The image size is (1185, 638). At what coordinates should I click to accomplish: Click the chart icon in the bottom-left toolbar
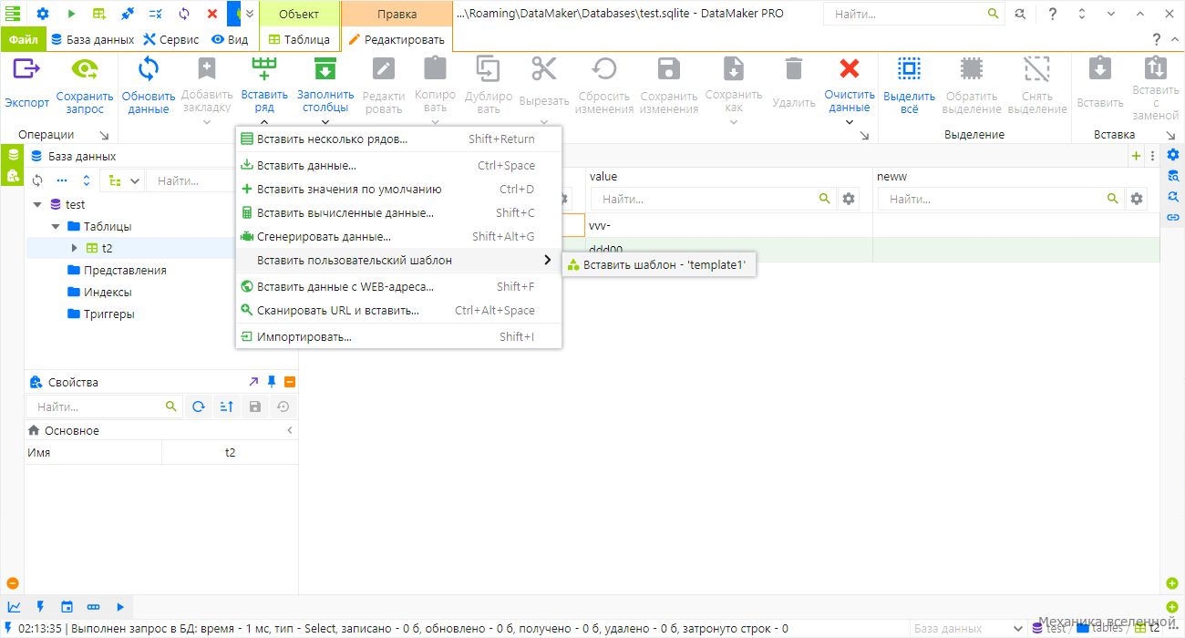click(x=15, y=606)
